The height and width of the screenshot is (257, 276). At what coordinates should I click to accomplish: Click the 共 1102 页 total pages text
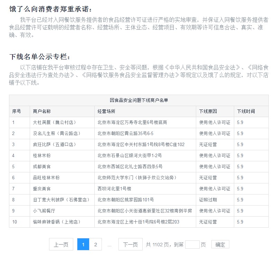tap(157, 245)
